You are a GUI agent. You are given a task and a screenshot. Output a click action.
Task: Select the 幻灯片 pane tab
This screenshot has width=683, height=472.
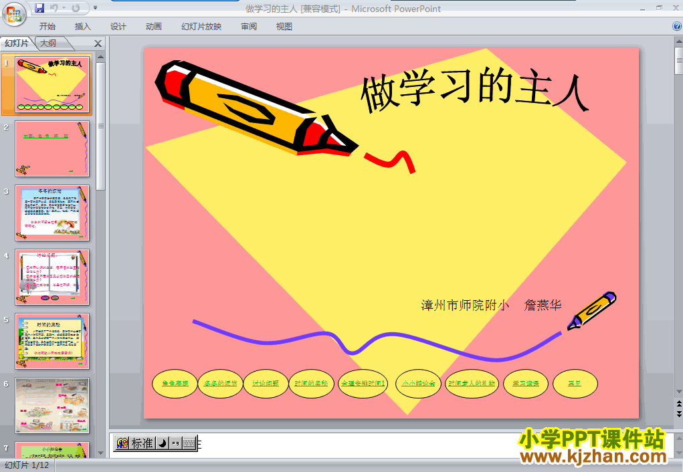[x=17, y=43]
